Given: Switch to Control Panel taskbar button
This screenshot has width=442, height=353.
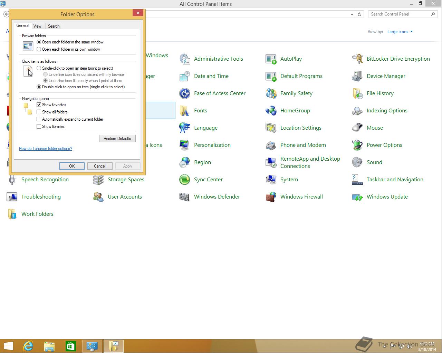Looking at the screenshot, I should (92, 346).
